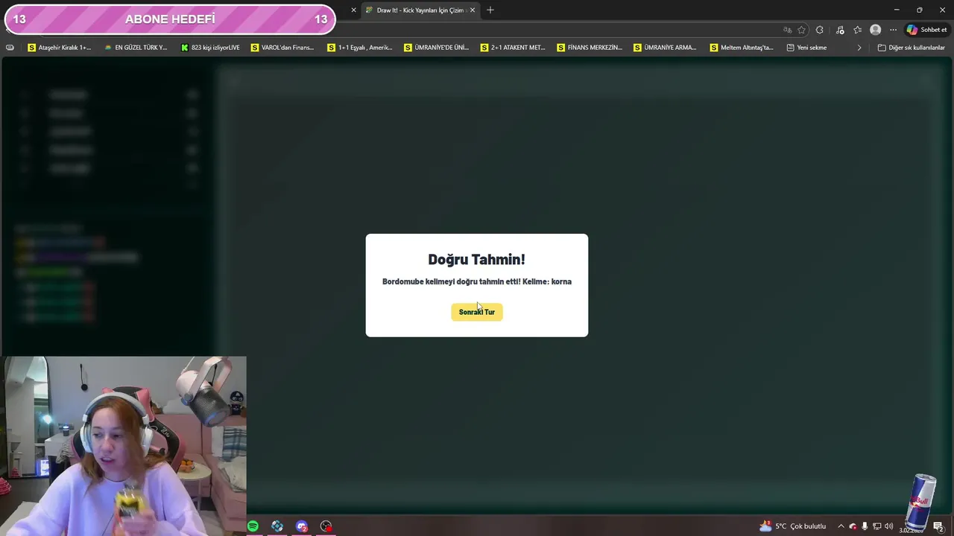The image size is (954, 536).
Task: Click the Doğru Tahmin! heading
Action: click(x=476, y=259)
